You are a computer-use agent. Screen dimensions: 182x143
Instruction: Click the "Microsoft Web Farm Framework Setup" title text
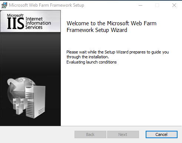pos(46,5)
